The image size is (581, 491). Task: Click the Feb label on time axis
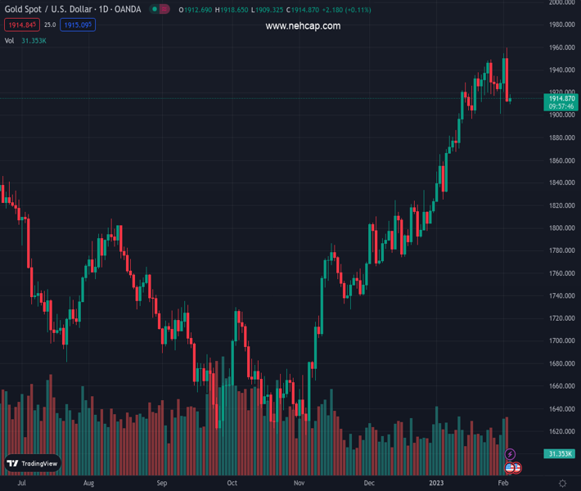tap(502, 484)
